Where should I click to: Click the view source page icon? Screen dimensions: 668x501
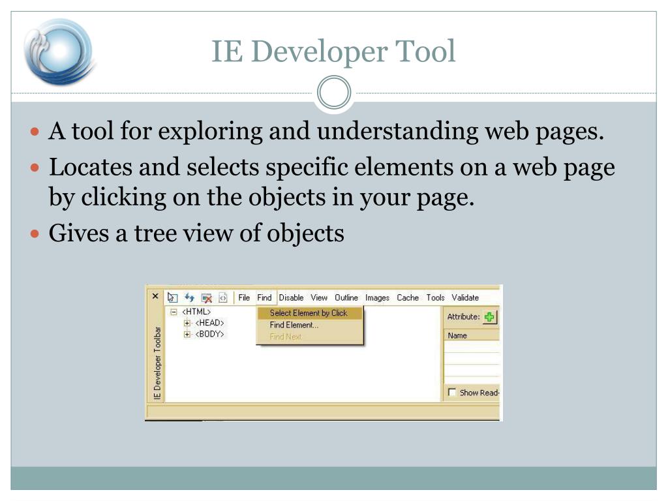click(223, 297)
